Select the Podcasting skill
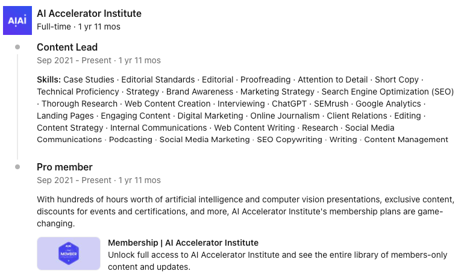 [130, 140]
